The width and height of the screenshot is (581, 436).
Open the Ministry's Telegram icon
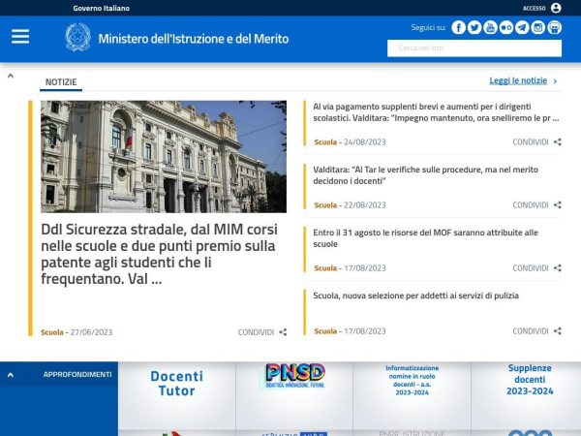pyautogui.click(x=522, y=27)
